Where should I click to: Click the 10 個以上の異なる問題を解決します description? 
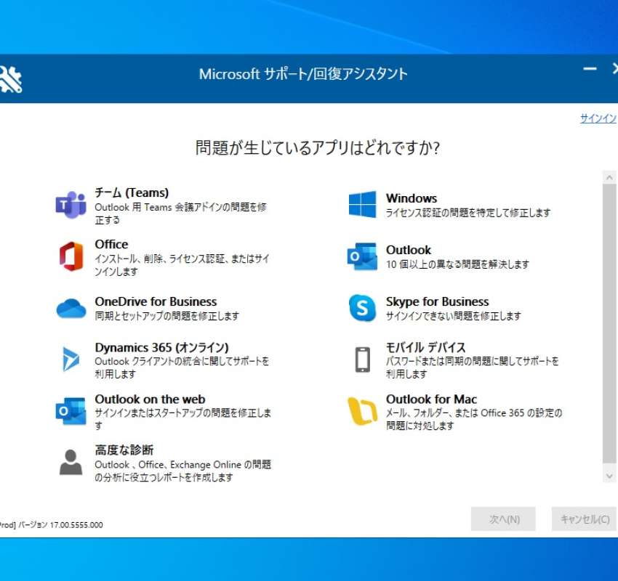coord(457,264)
